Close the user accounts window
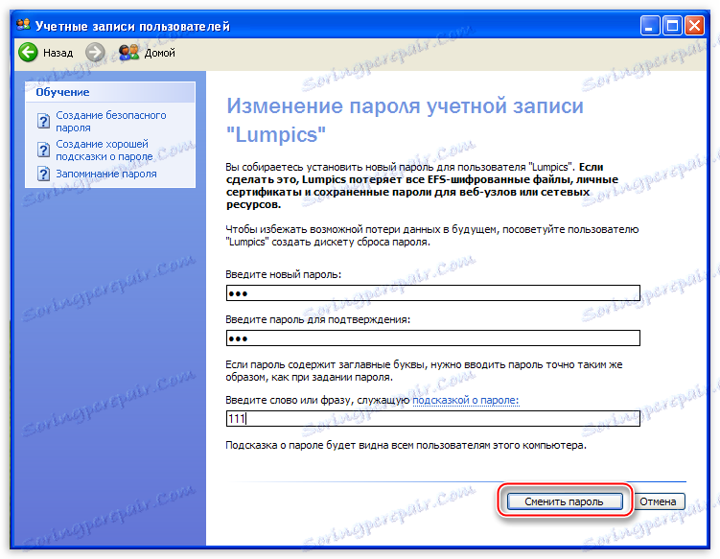This screenshot has width=720, height=559. (x=695, y=26)
